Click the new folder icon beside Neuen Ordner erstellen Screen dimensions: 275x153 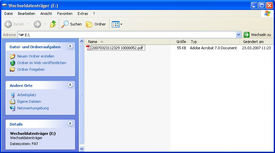click(x=13, y=56)
